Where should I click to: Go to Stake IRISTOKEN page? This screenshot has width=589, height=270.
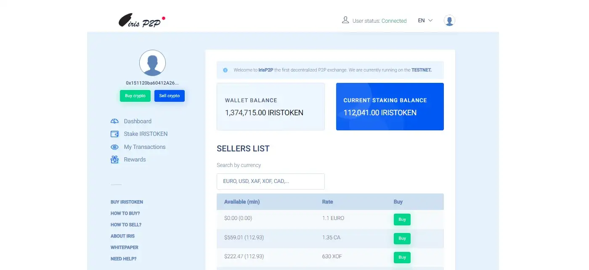point(146,134)
